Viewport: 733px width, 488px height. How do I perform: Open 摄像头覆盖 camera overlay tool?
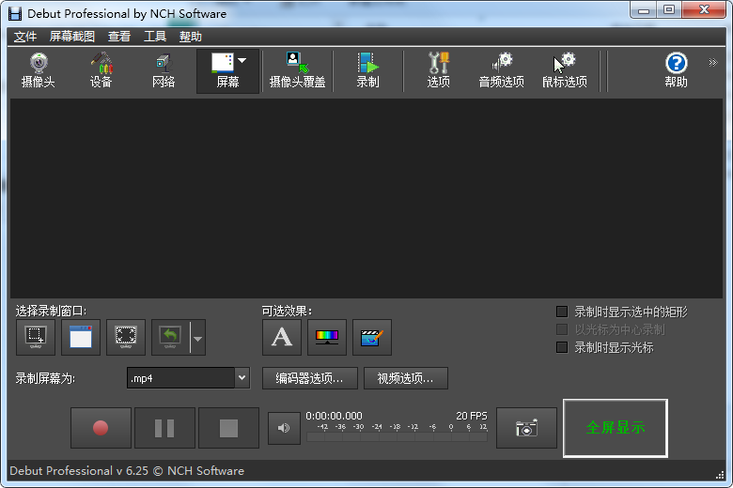tap(297, 70)
